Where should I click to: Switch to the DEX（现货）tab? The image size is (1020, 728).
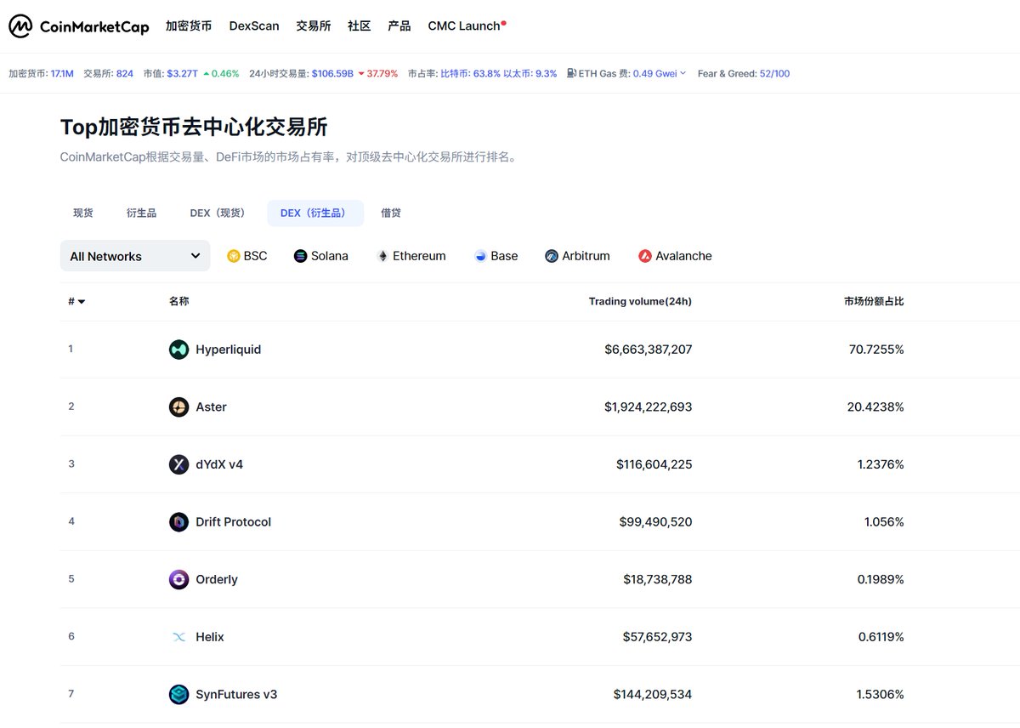click(x=220, y=213)
